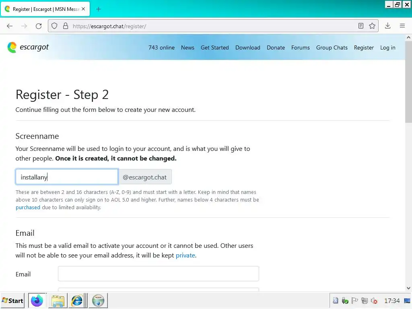The height and width of the screenshot is (309, 412).
Task: Click the vertical scrollbar thumb
Action: [x=408, y=81]
